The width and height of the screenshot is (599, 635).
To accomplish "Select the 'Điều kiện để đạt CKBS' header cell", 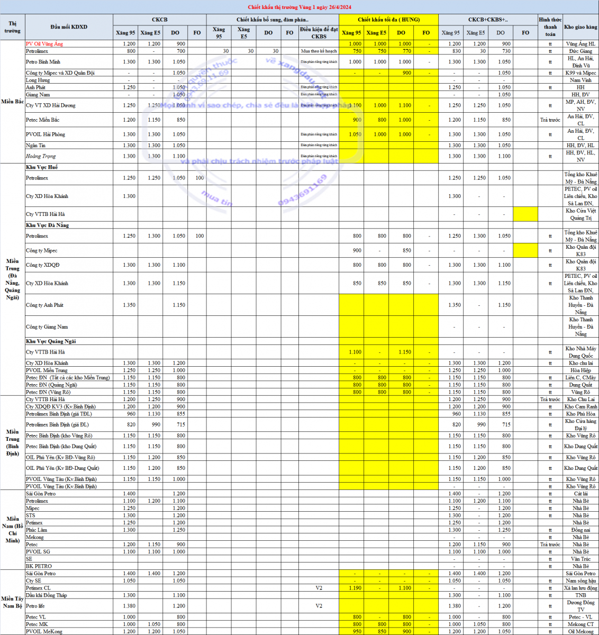I will click(319, 33).
